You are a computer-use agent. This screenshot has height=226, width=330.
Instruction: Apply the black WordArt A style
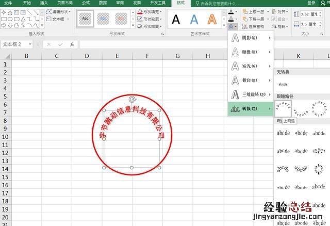[x=176, y=19]
